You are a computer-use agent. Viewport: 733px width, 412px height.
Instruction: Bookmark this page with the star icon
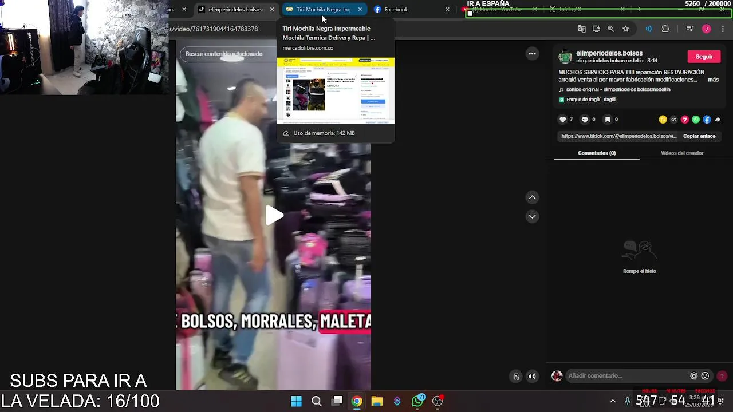point(625,29)
